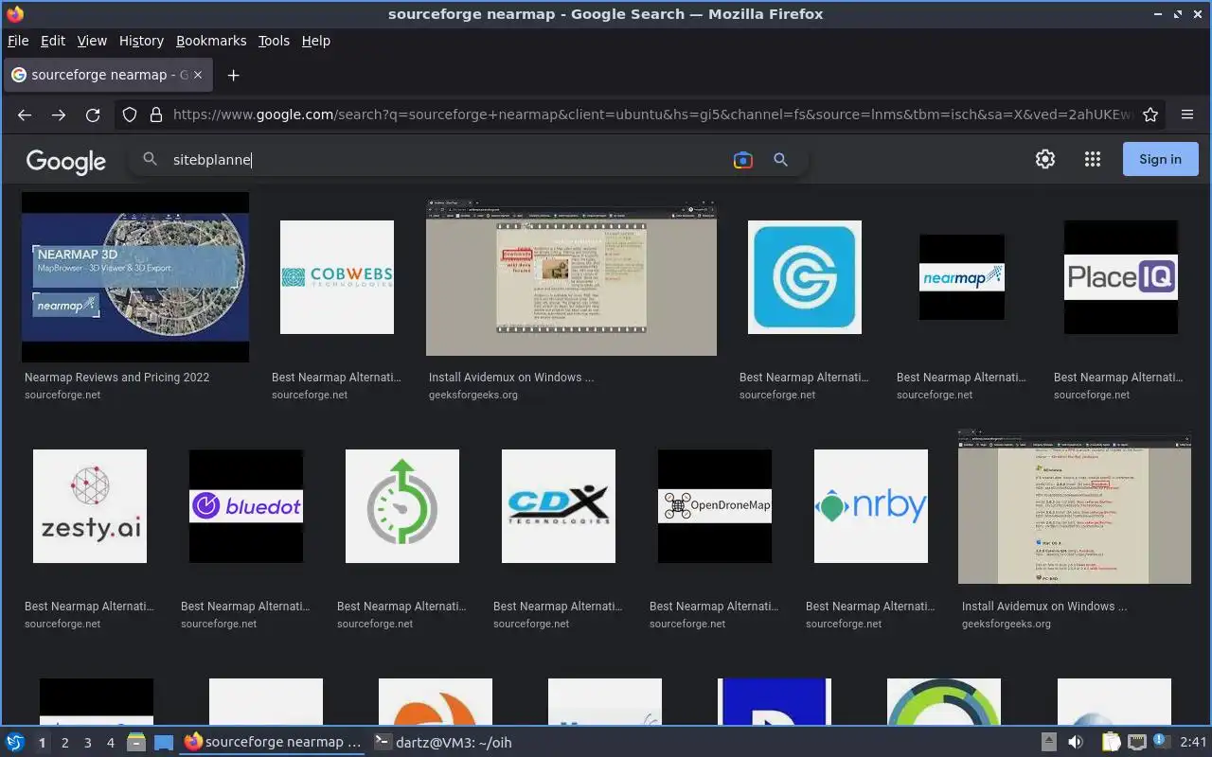Image resolution: width=1212 pixels, height=757 pixels.
Task: Open file manager from taskbar
Action: point(135,742)
